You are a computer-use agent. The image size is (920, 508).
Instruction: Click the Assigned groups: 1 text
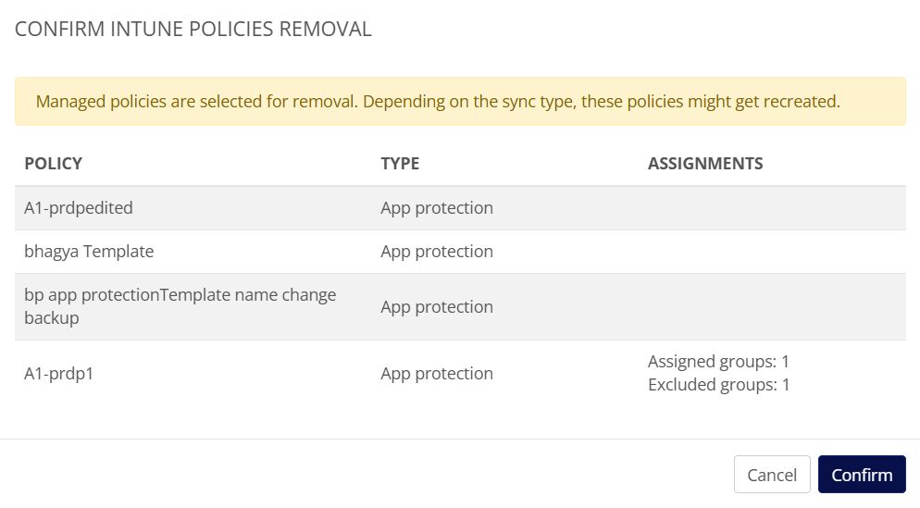coord(718,362)
